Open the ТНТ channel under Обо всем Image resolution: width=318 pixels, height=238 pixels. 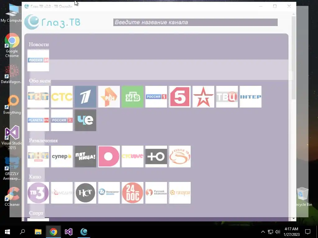tap(38, 97)
